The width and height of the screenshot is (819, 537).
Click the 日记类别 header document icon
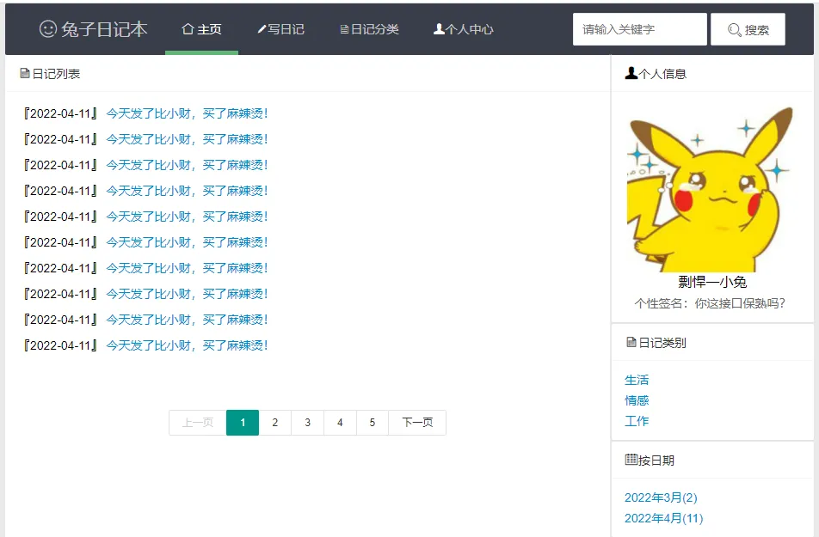tap(631, 342)
